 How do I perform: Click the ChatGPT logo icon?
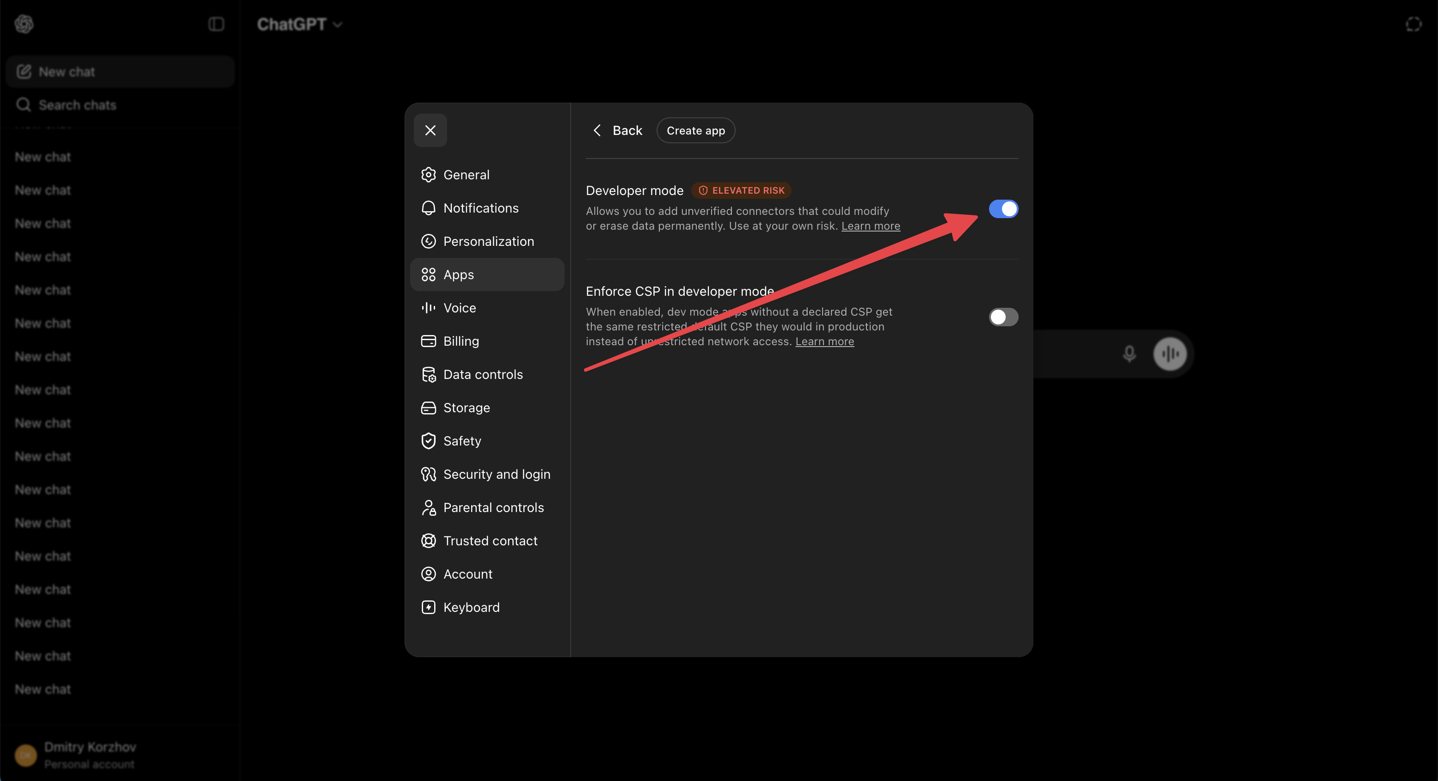pos(24,24)
